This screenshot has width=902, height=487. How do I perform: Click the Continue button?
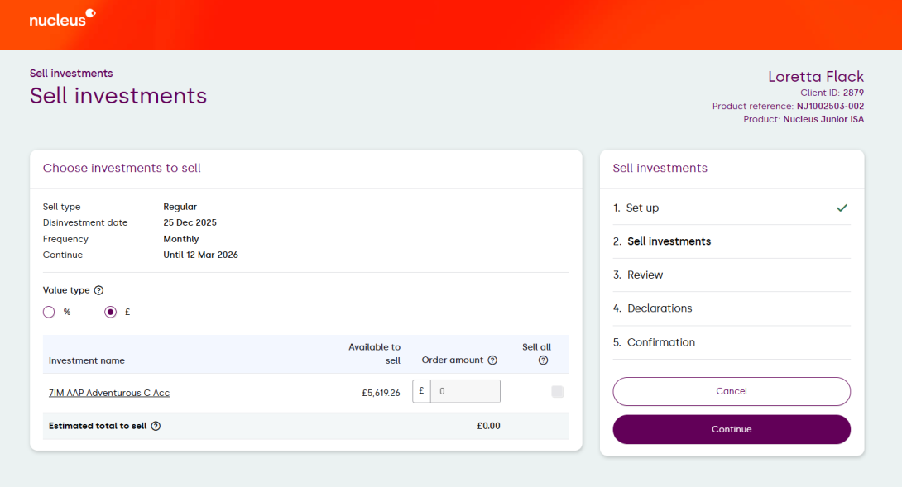click(732, 429)
